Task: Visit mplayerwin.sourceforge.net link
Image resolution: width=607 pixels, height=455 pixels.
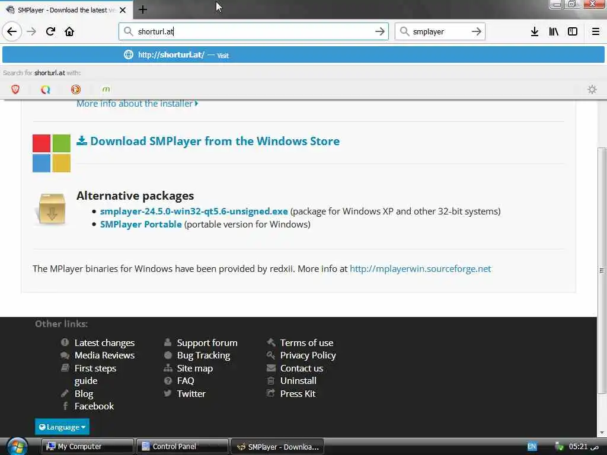Action: (x=420, y=269)
